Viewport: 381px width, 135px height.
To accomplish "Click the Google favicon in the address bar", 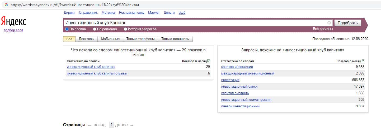I will (x=6, y=5).
